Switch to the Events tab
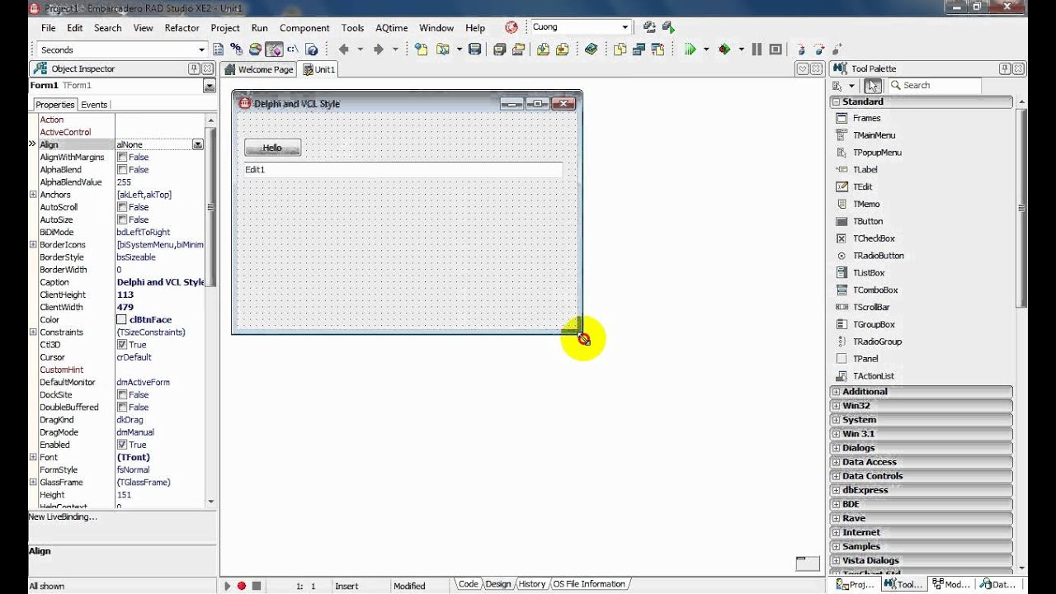The width and height of the screenshot is (1056, 594). tap(94, 105)
